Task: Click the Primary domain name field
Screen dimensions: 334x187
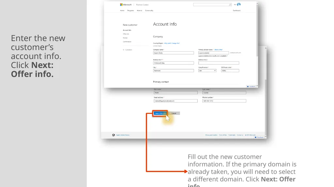Action: tap(214, 53)
